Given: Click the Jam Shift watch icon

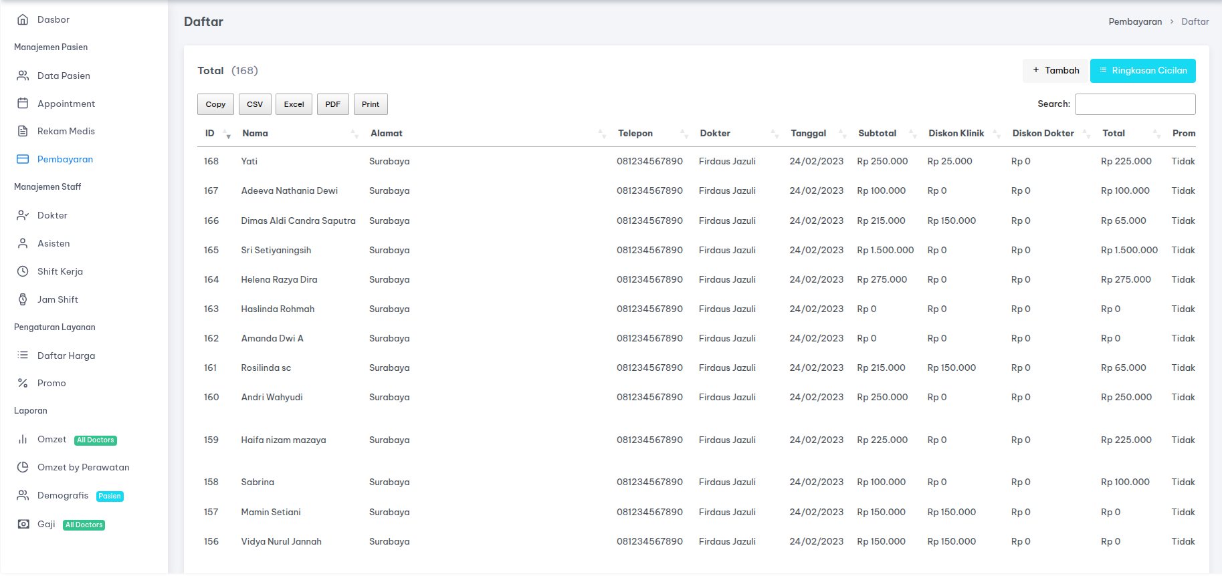Looking at the screenshot, I should (x=23, y=299).
